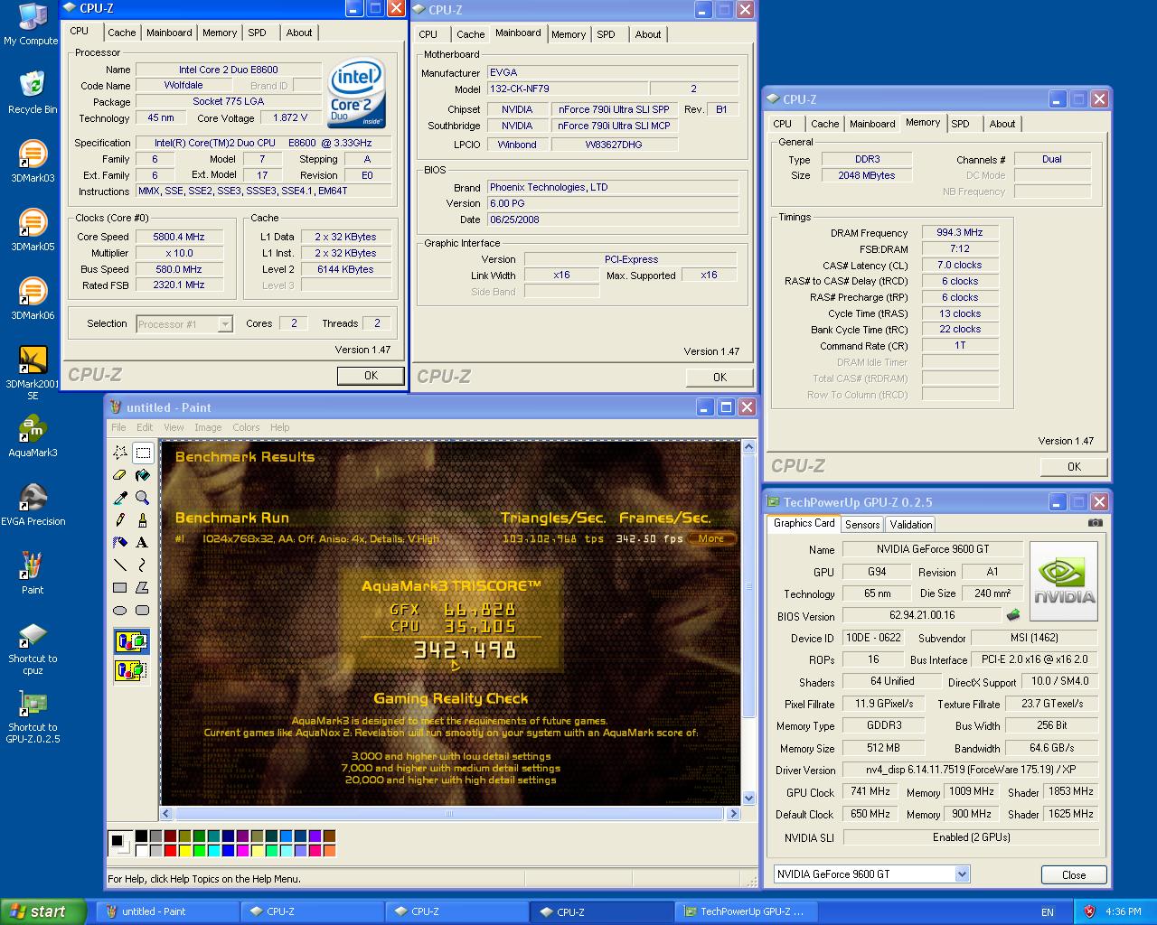
Task: Switch to the Validation tab in GPU-Z
Action: (910, 524)
